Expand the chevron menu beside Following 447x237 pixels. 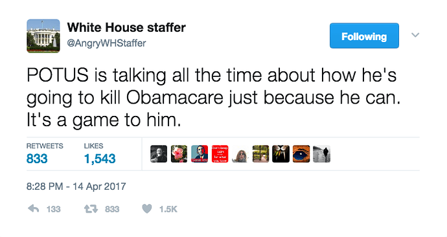pos(415,35)
